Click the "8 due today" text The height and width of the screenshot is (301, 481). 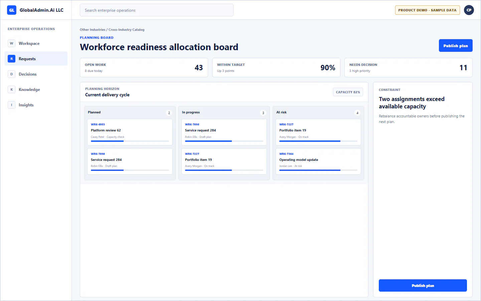click(x=94, y=71)
